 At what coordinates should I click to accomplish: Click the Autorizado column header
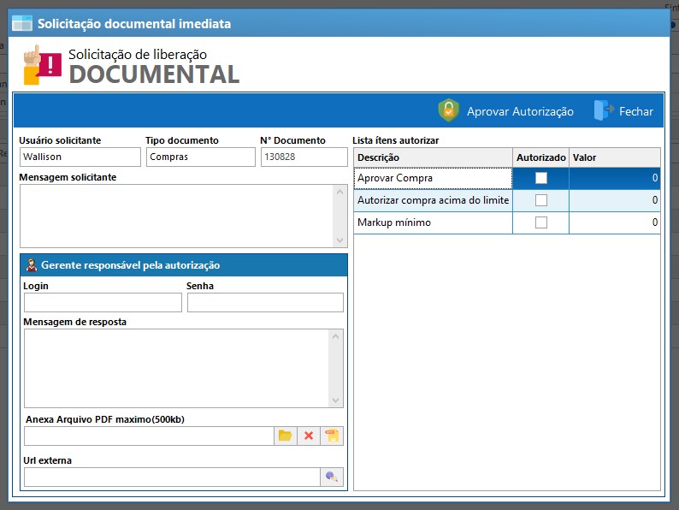(x=540, y=157)
